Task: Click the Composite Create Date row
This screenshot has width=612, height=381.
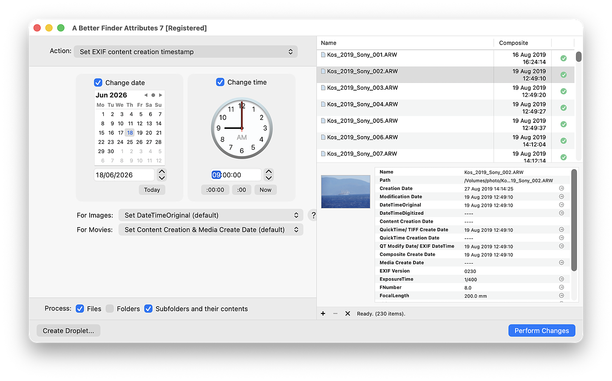Action: pyautogui.click(x=473, y=254)
